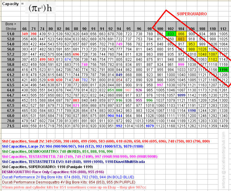
Task: Click the 'Bore > Stroke' header cell
Action: [x=11, y=26]
